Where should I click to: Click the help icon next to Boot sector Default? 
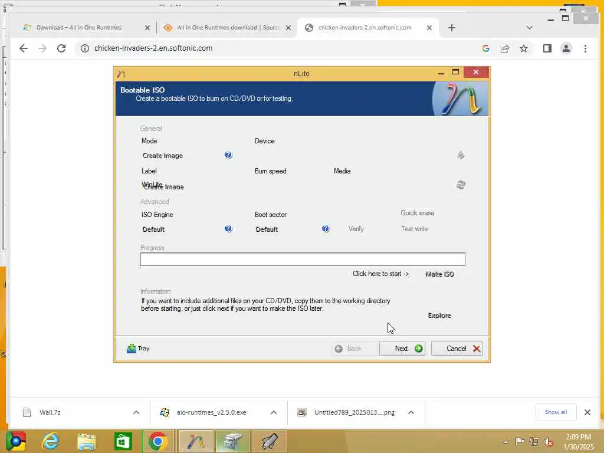[x=326, y=229]
